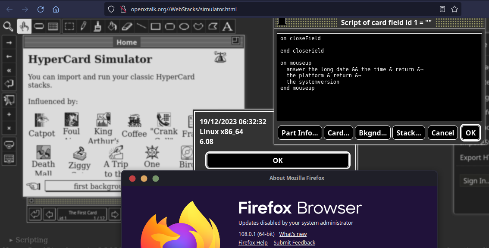Click the navigator palette close box
This screenshot has height=248, width=489.
31,201
